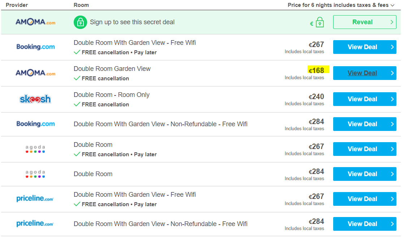View Deal for priceline Non-Refundable room
Screen dimensions: 404x238
coord(365,224)
